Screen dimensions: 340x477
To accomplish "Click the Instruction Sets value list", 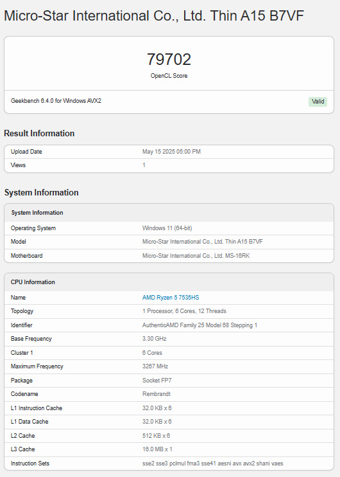I will tap(213, 464).
